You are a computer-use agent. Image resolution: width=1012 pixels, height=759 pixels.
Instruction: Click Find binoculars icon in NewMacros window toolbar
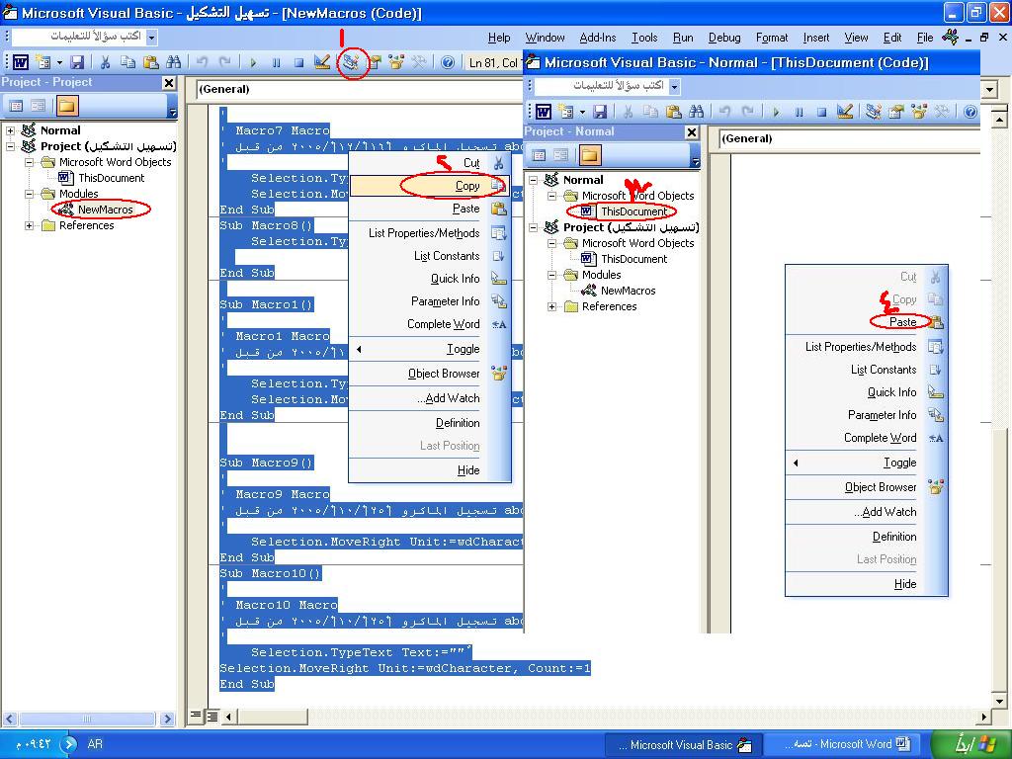[174, 62]
